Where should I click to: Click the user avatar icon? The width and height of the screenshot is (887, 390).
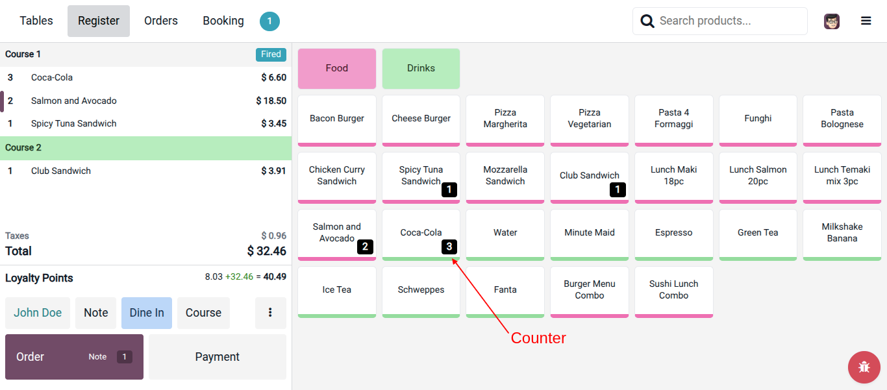point(832,21)
